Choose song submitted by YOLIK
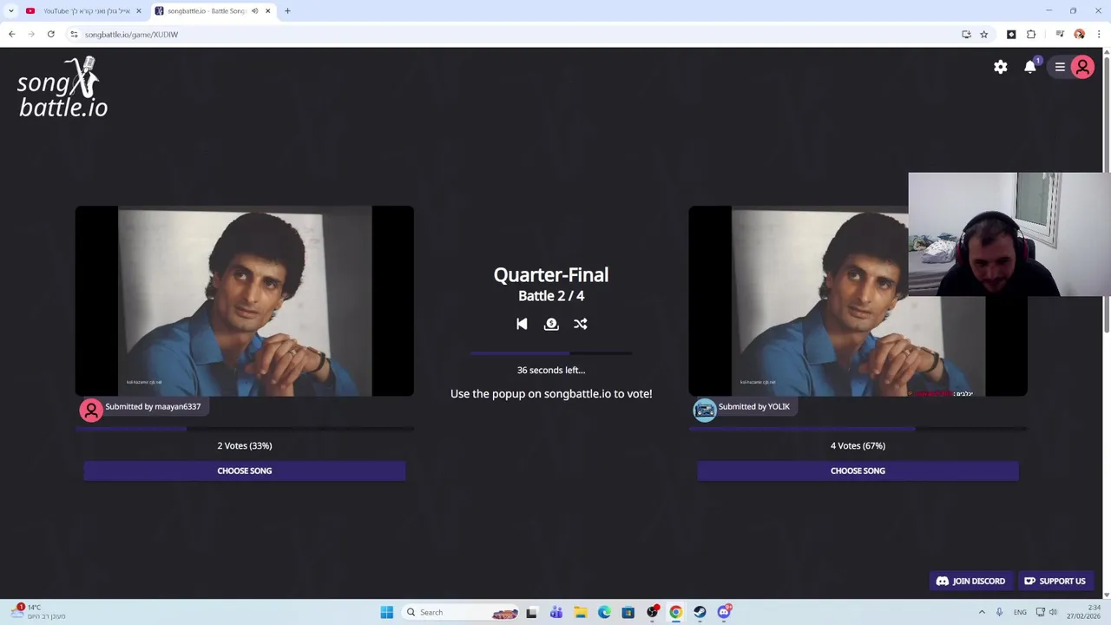 (x=858, y=470)
